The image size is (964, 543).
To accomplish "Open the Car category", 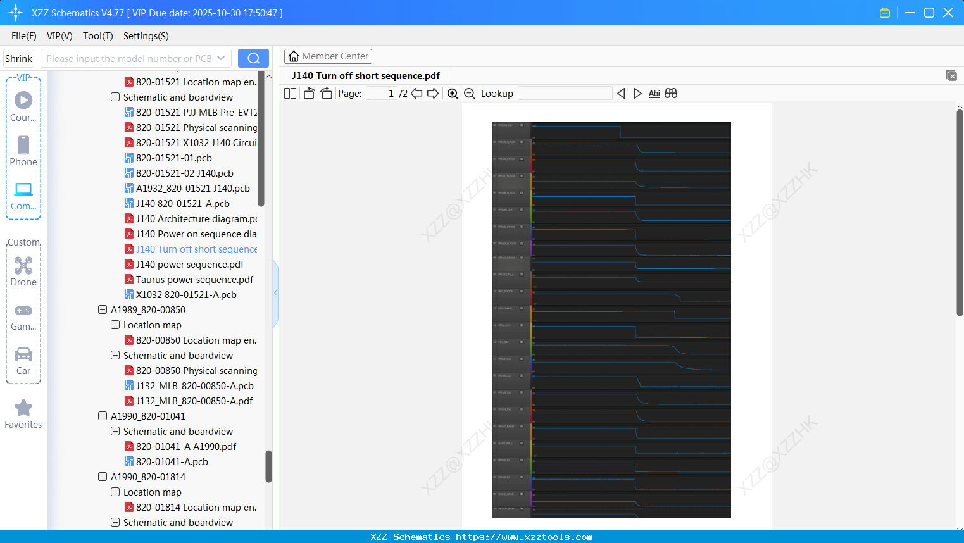I will [23, 360].
